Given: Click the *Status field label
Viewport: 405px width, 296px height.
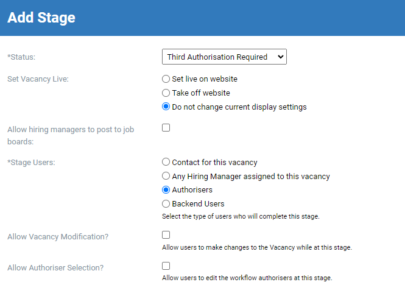Looking at the screenshot, I should pos(21,57).
